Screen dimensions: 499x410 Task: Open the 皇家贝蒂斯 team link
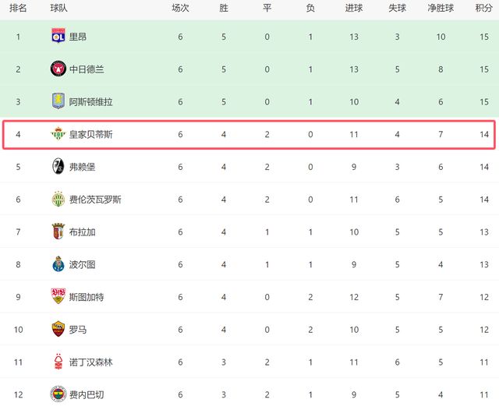[x=90, y=134]
